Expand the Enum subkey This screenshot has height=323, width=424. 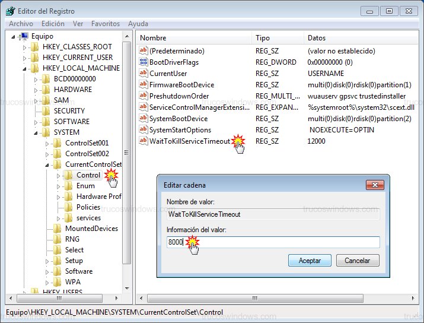58,186
